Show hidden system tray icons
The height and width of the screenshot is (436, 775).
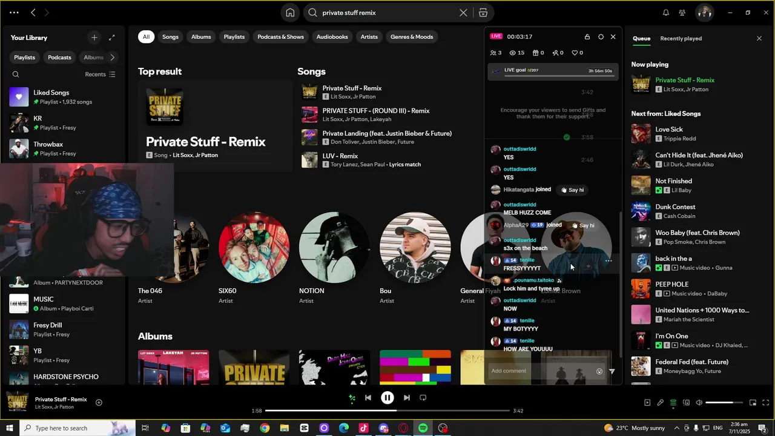676,428
